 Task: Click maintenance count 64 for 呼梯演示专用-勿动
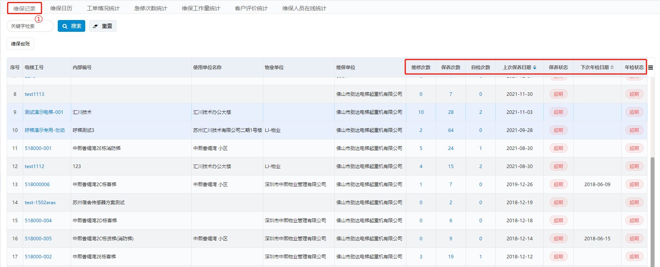pyautogui.click(x=451, y=130)
